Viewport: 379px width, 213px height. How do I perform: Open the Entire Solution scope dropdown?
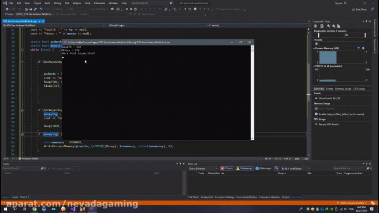tap(203, 168)
